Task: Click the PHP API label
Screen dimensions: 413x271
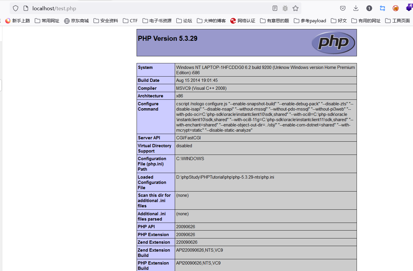Action: 146,227
